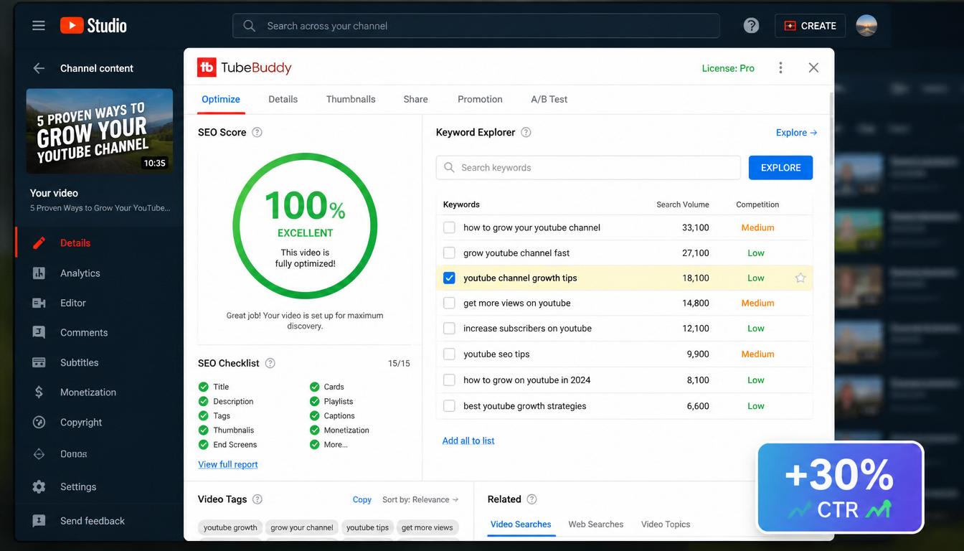Select the Video Topics tab
Screen dimensions: 964x551
(x=666, y=524)
